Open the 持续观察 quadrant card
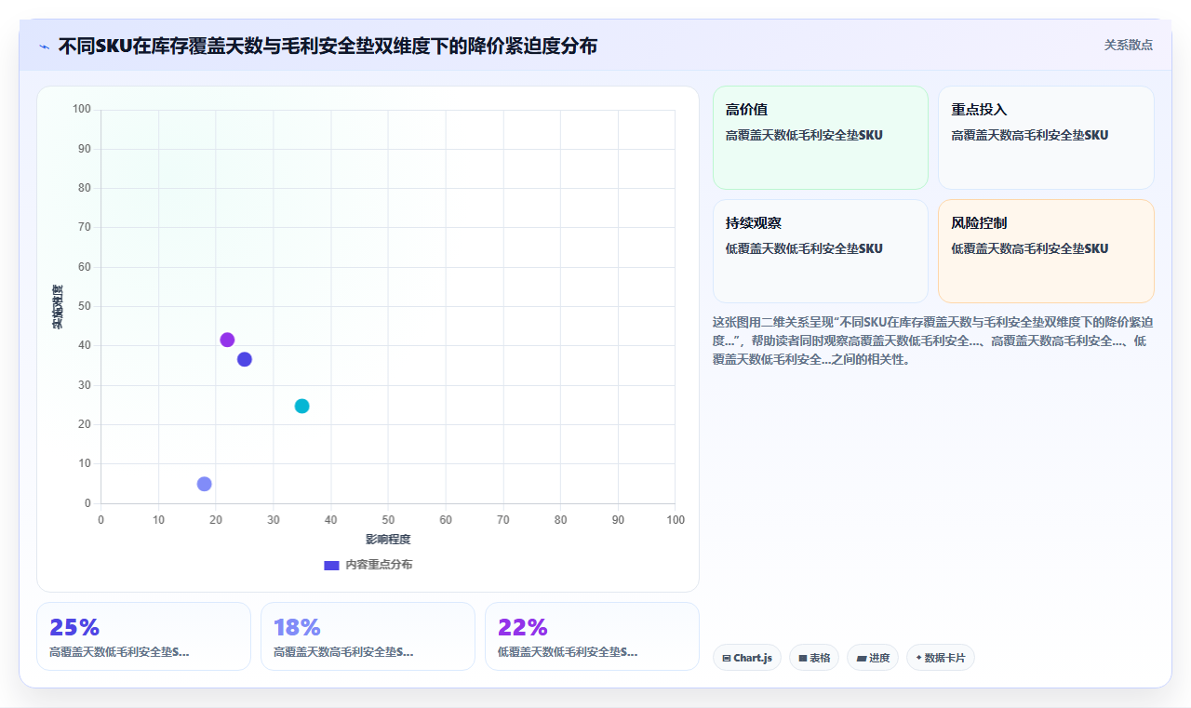1191x708 pixels. point(821,251)
